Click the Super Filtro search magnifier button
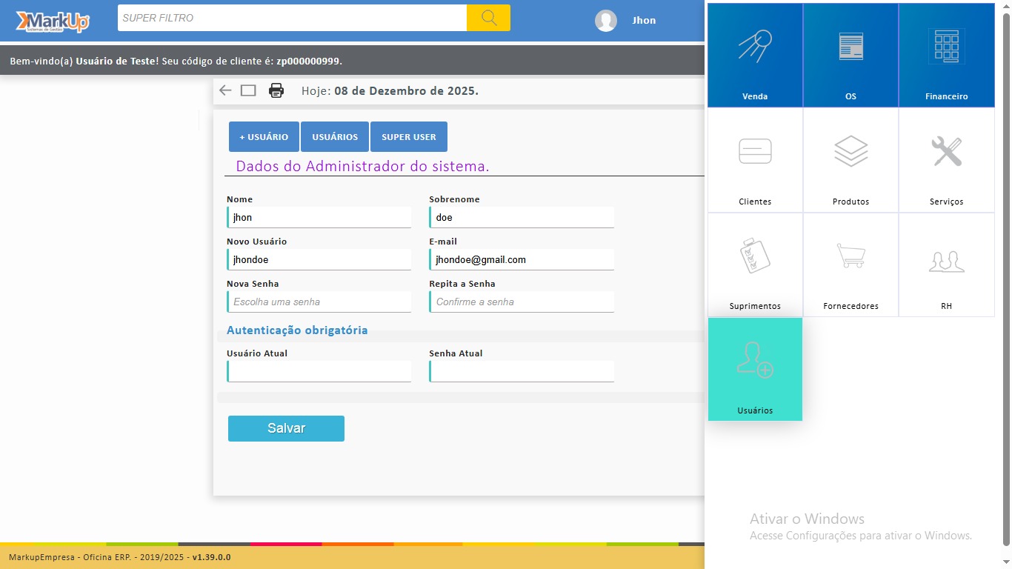The height and width of the screenshot is (569, 1012). coord(488,18)
